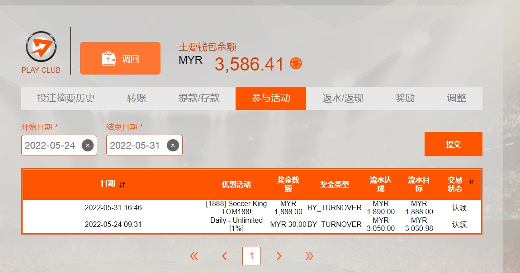Select page 1 in pagination

tap(251, 256)
